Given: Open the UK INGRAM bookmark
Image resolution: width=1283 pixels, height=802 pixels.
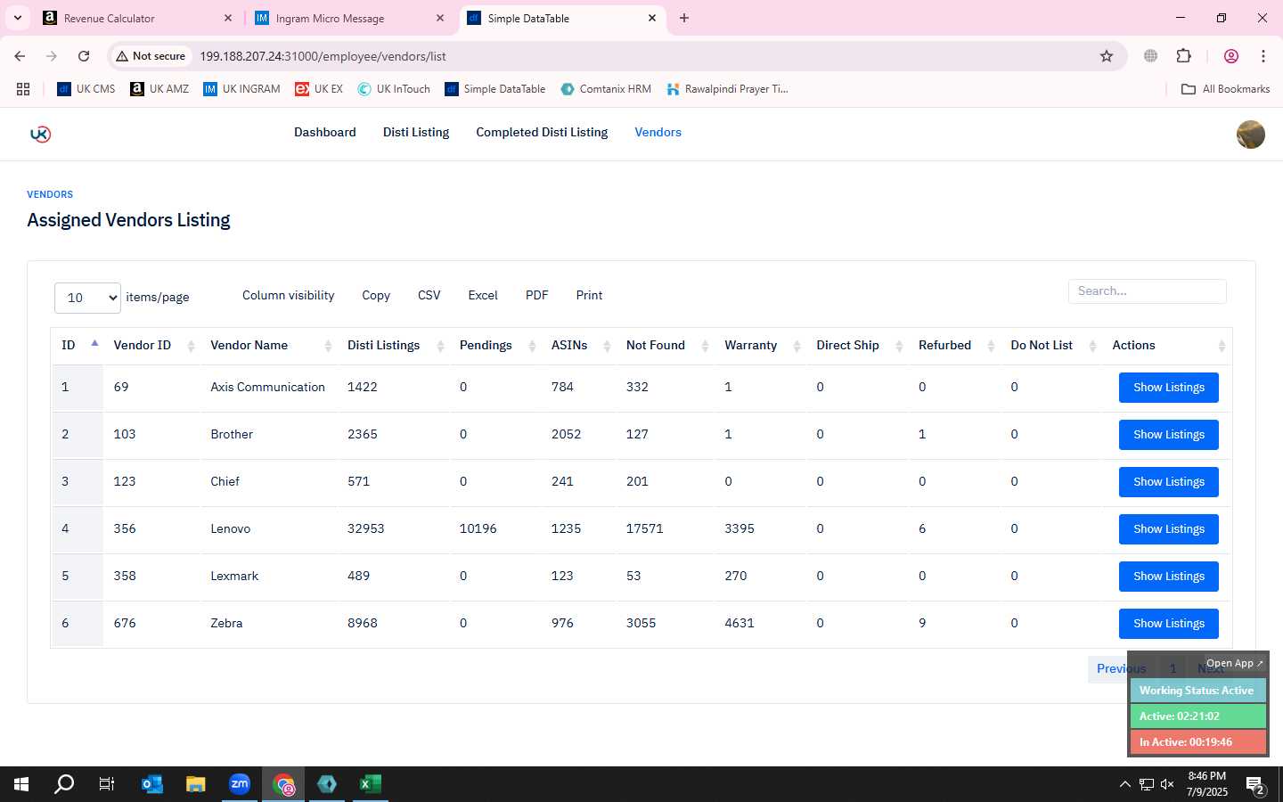Looking at the screenshot, I should coord(241,89).
